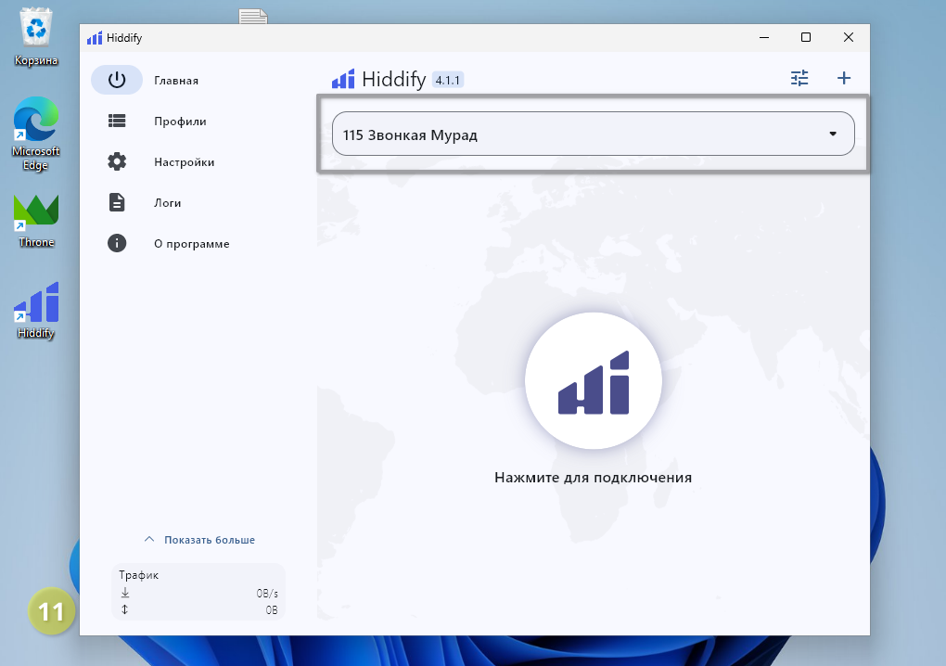Click the Microsoft Edge desktop shortcut
The height and width of the screenshot is (666, 946).
[x=35, y=134]
